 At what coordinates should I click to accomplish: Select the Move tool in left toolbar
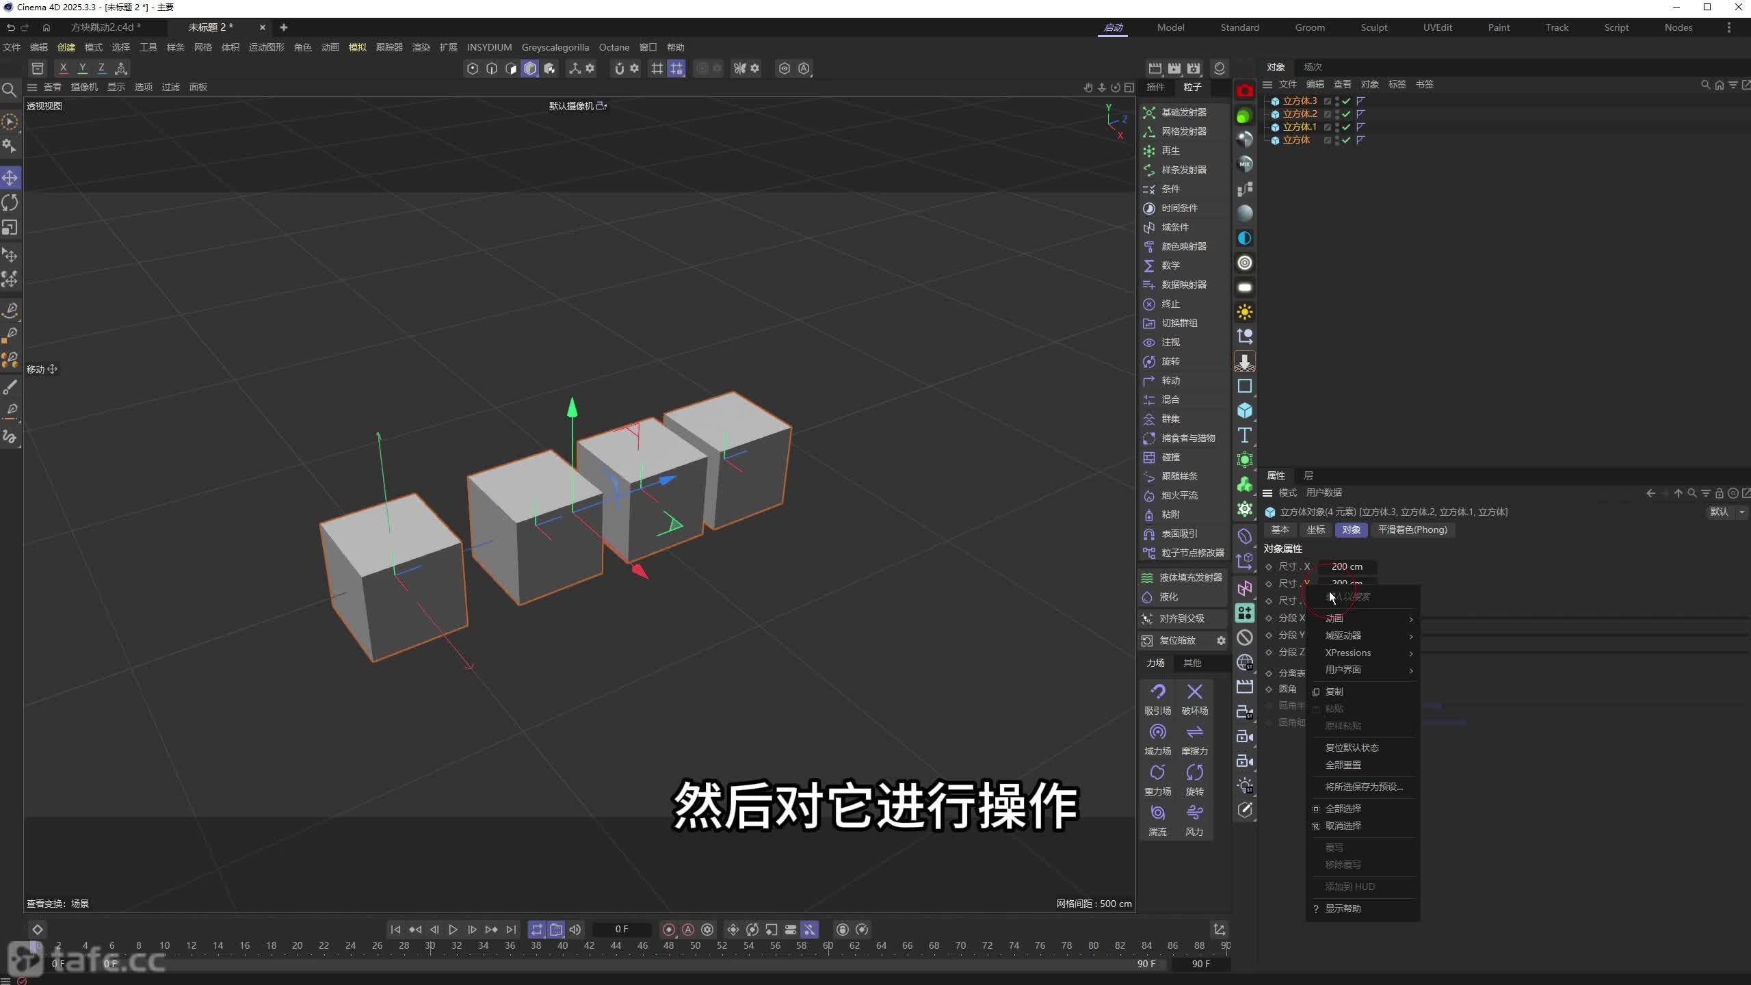tap(10, 178)
